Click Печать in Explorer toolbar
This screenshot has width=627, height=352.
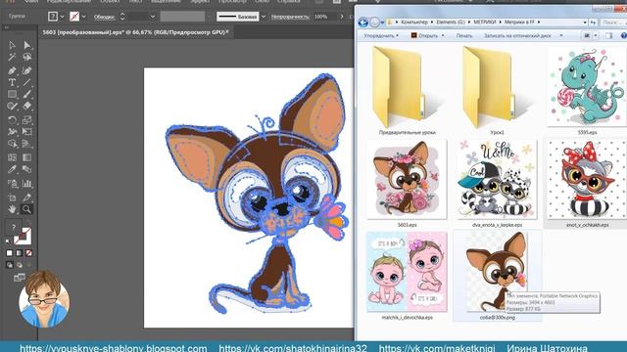(x=463, y=35)
